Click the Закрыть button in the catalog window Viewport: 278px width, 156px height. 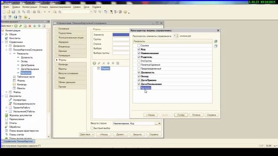pyautogui.click(x=137, y=134)
